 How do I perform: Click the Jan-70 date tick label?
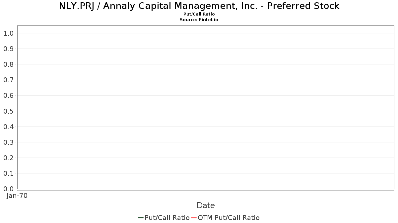(x=17, y=196)
